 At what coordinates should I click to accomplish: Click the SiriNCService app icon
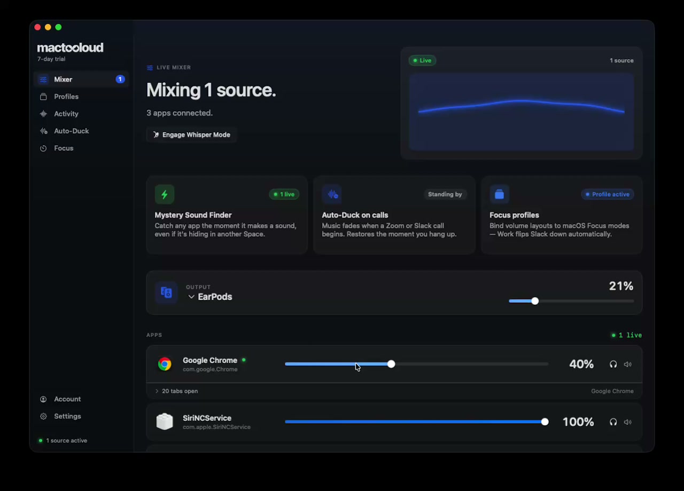pyautogui.click(x=165, y=422)
